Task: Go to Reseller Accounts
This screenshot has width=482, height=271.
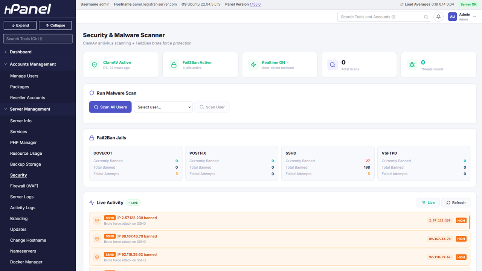Action: 27,98
